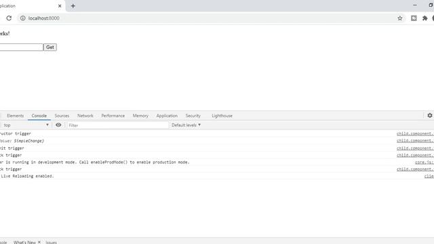This screenshot has height=244, width=434.
Task: Reload the page with the refresh icon
Action: tap(9, 18)
